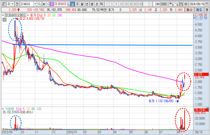The image size is (210, 135).
Task: Select the 일 daily chart period
Action: coord(72,4)
